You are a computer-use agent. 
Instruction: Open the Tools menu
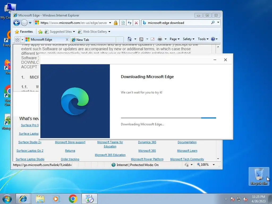click(203, 39)
